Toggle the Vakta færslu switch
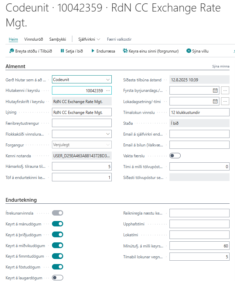Image resolution: width=235 pixels, height=281 pixels. click(175, 156)
